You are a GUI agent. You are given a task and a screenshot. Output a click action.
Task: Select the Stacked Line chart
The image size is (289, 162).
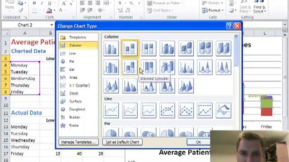click(x=130, y=110)
